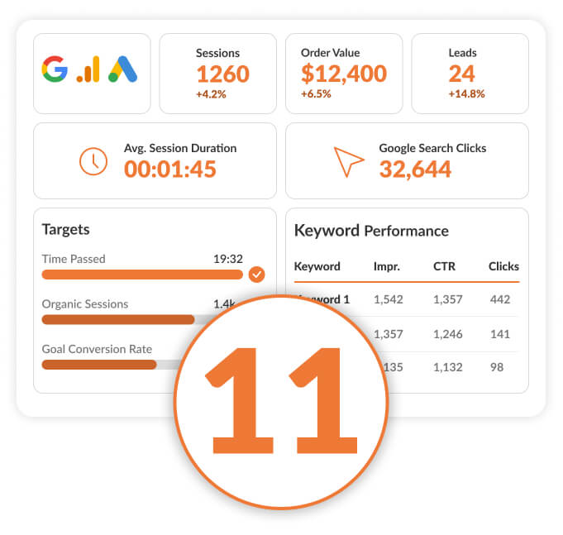Click the Targets panel heading

[x=65, y=229]
